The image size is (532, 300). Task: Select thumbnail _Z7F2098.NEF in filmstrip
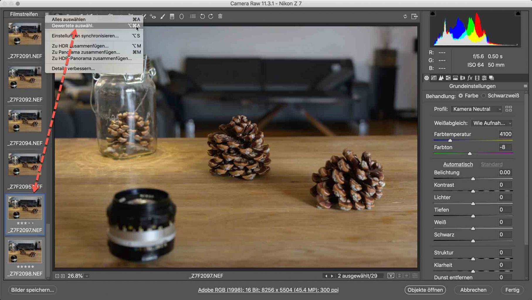point(25,251)
